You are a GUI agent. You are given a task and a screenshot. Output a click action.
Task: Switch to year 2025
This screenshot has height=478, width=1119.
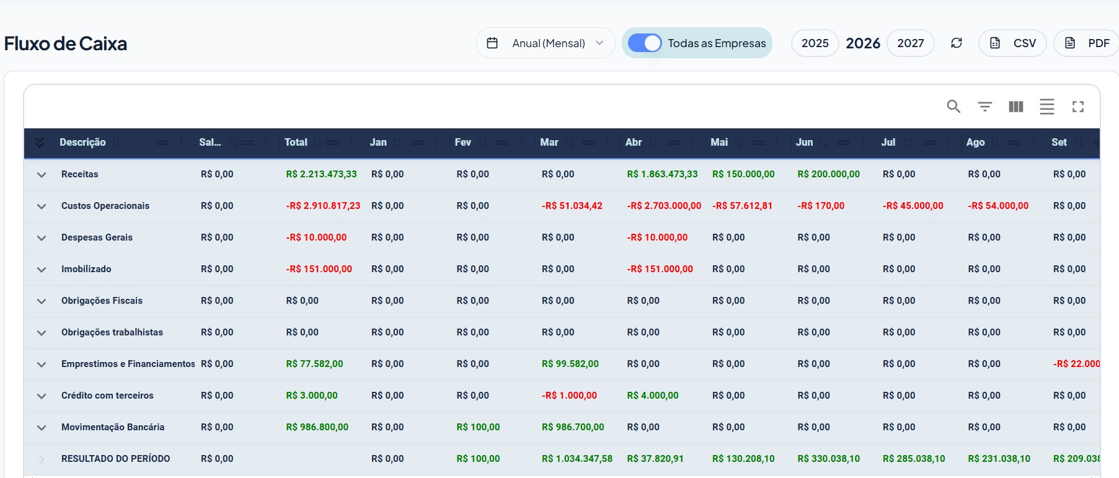point(815,43)
